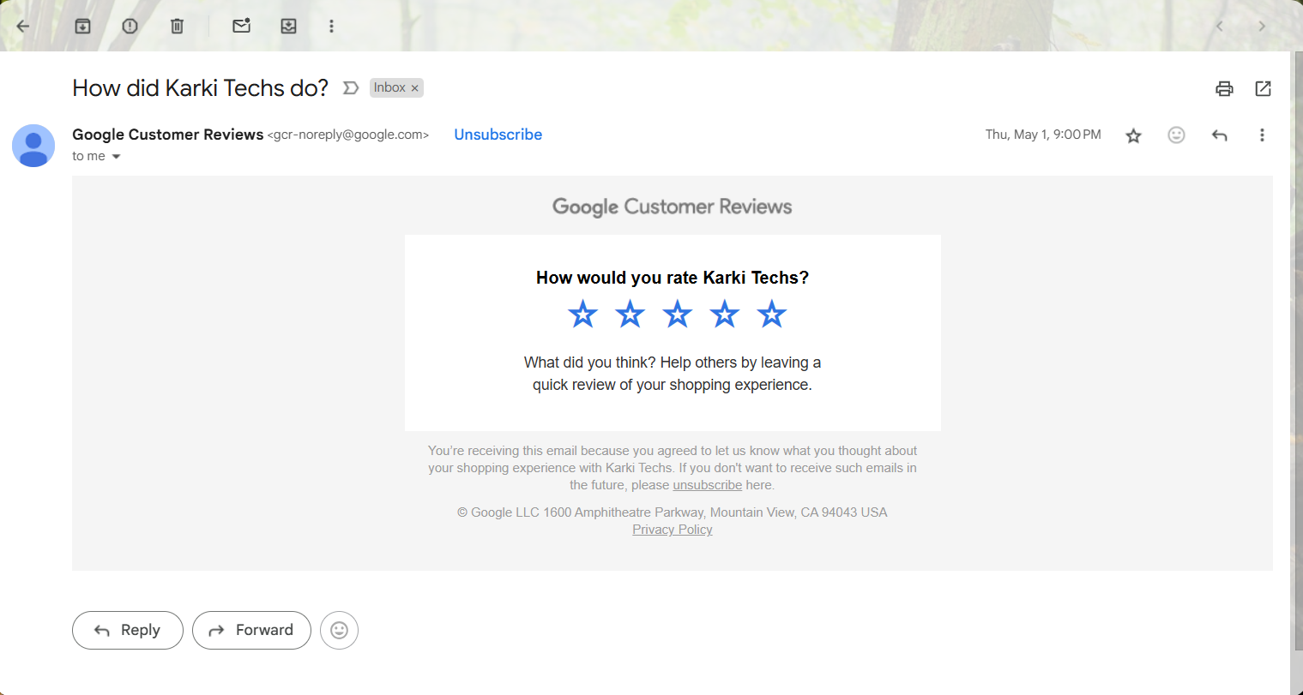Viewport: 1303px width, 695px height.
Task: Archive this email
Action: (82, 26)
